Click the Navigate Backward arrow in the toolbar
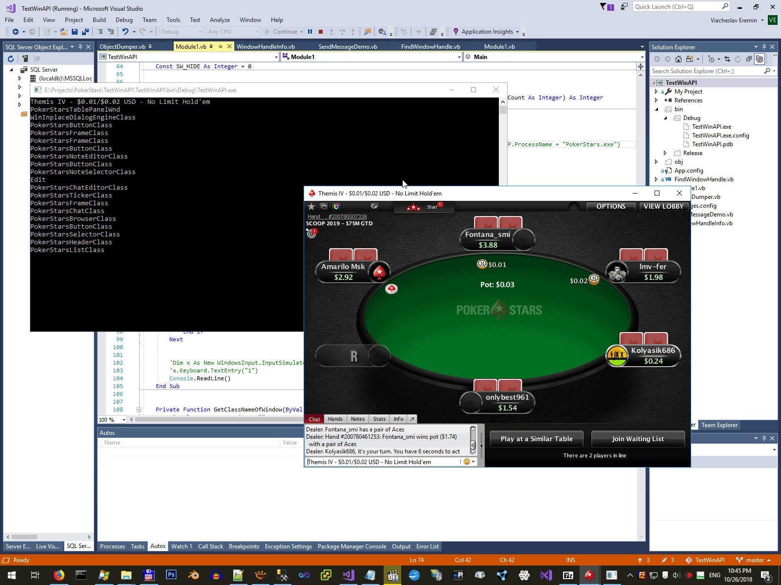 point(16,32)
